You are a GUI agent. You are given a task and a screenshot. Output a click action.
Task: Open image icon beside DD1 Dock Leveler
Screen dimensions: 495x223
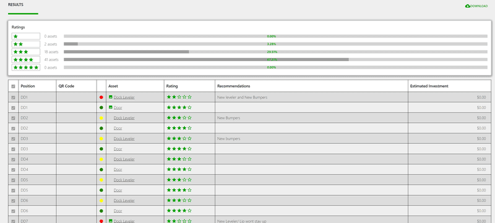coord(111,97)
